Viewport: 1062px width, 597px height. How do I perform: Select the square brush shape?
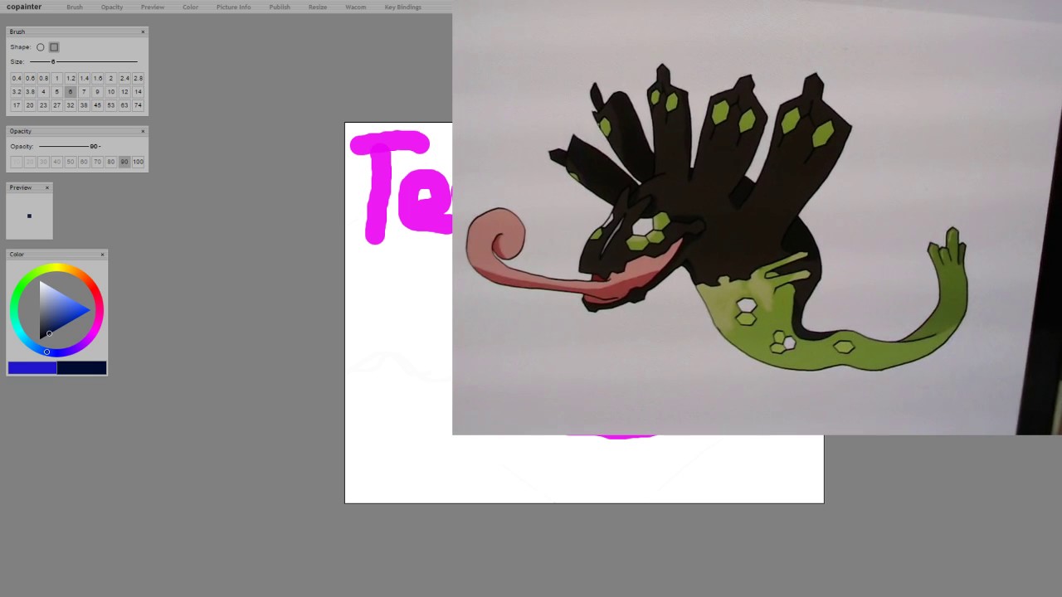54,47
